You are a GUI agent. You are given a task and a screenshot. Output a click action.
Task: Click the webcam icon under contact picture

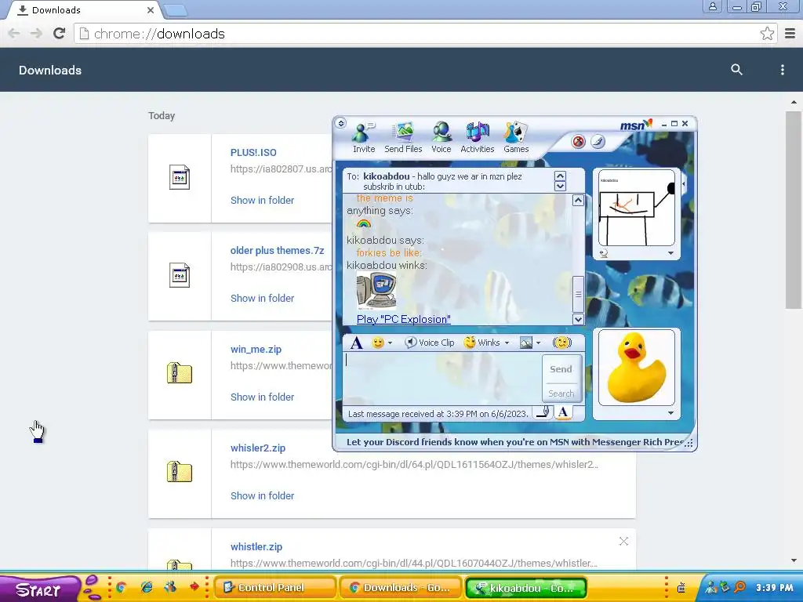click(604, 253)
